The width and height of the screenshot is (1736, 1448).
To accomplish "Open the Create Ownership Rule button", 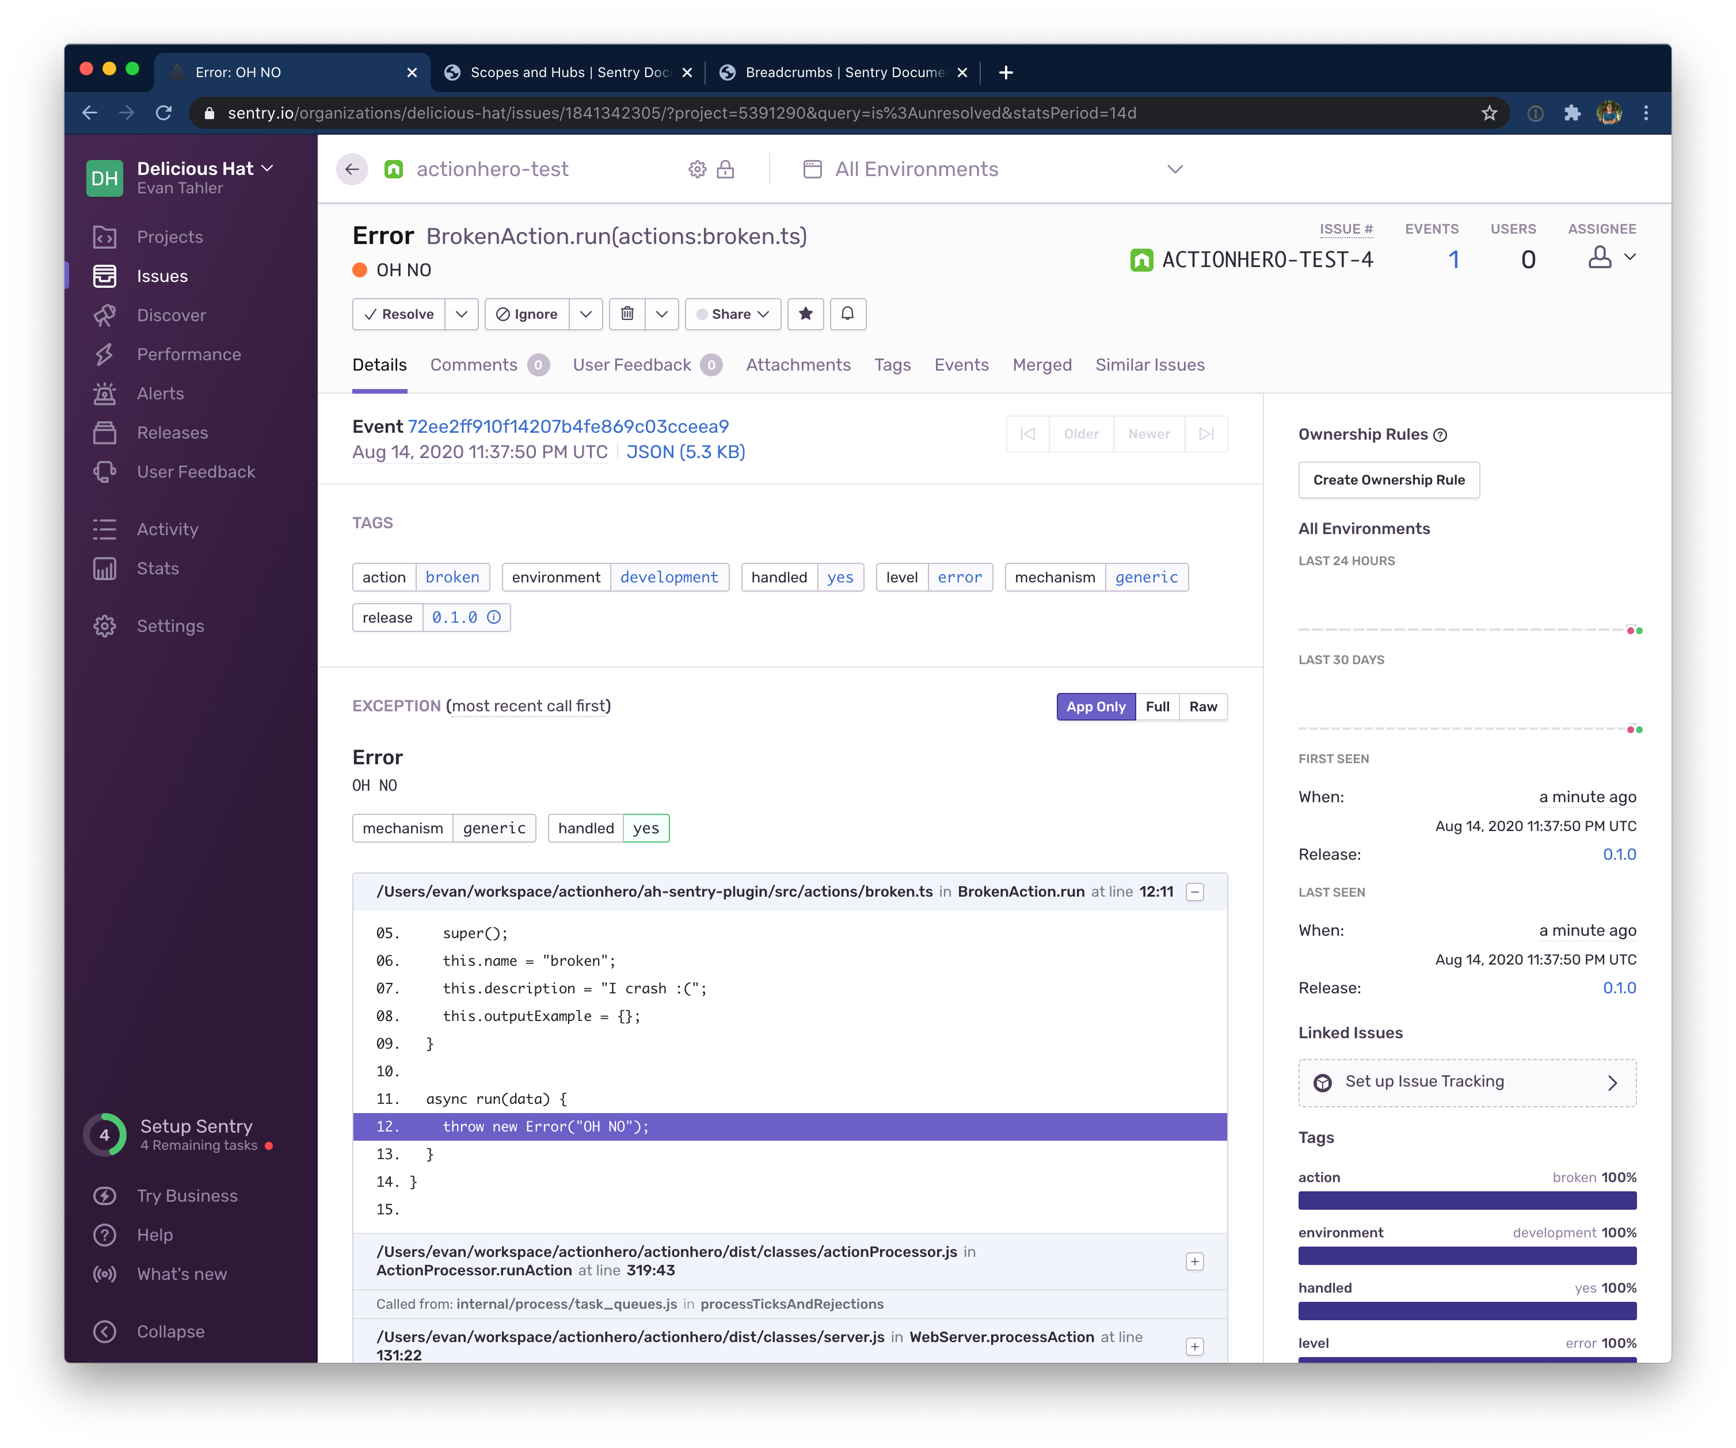I will [1388, 479].
